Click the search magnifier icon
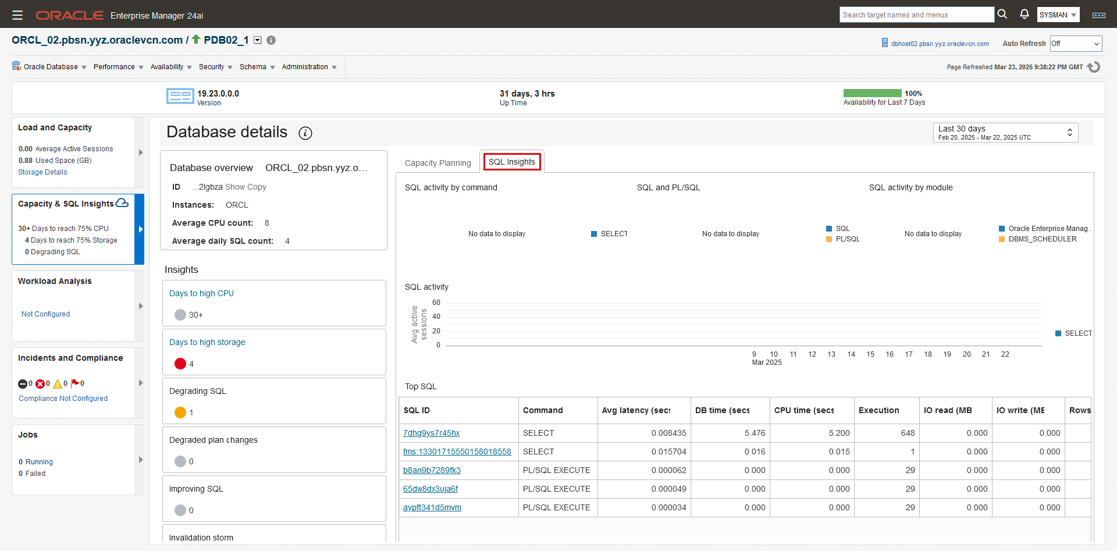The height and width of the screenshot is (551, 1117). [x=1002, y=14]
